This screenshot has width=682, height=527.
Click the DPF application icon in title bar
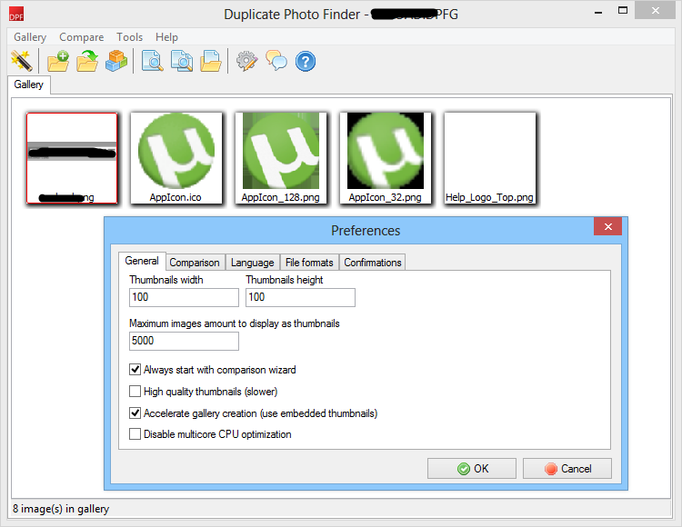[x=16, y=15]
